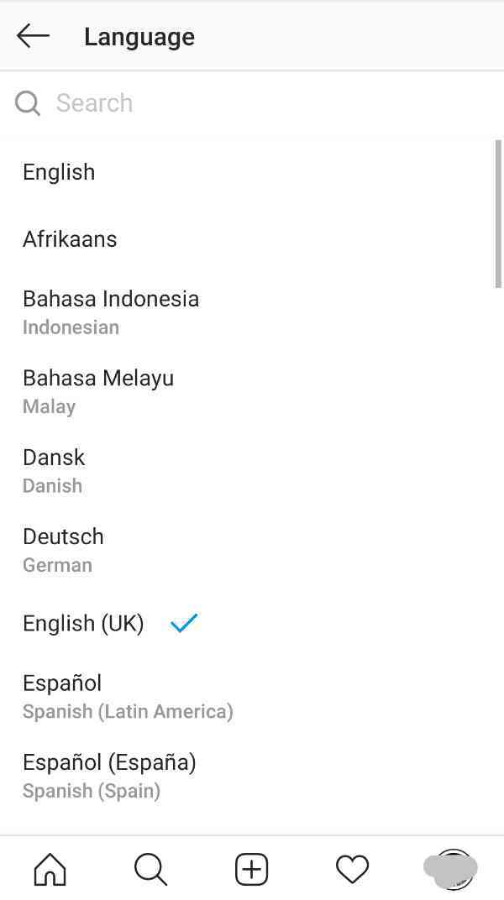The height and width of the screenshot is (900, 504).
Task: Tap the Language page title
Action: click(x=139, y=37)
